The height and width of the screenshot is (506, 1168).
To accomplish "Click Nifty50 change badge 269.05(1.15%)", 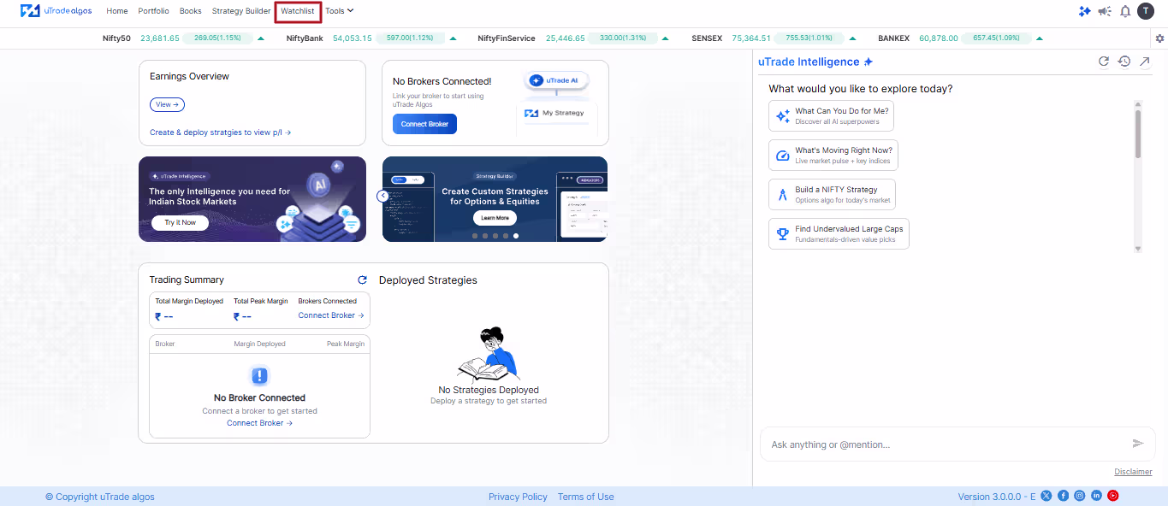I will pos(217,38).
